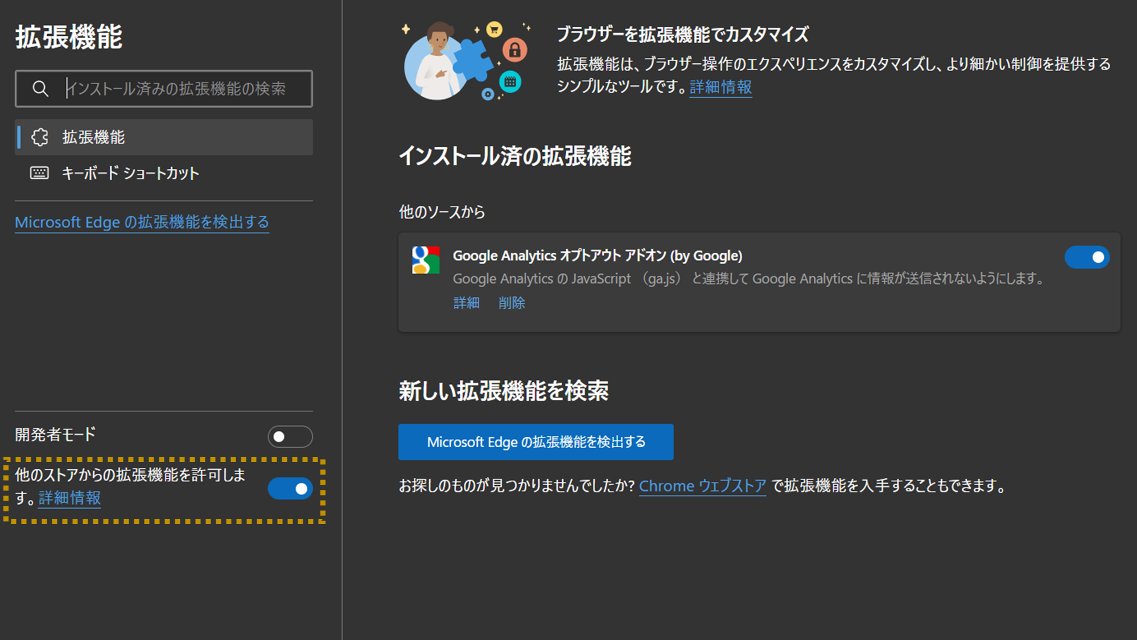Click the puzzle piece in the header illustration
1137x640 pixels.
[477, 57]
